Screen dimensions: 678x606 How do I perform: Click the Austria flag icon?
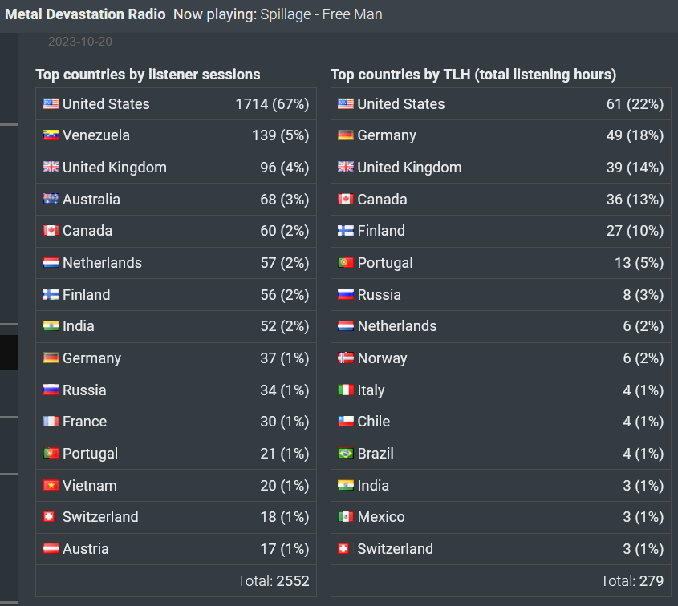(51, 548)
